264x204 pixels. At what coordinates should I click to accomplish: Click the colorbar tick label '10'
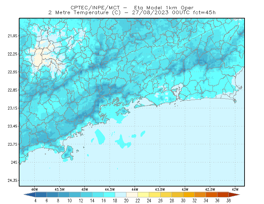click(70, 201)
